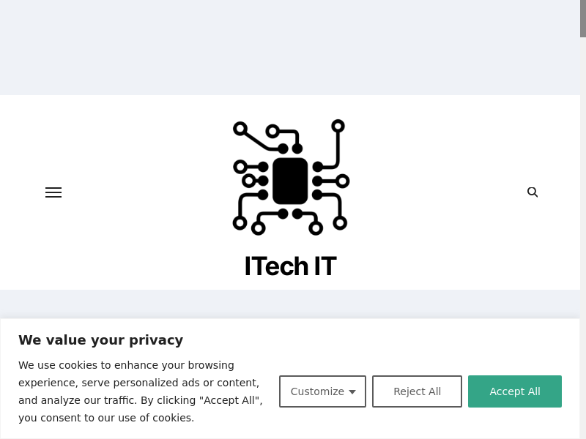This screenshot has width=586, height=439.
Task: Open the hamburger navigation menu
Action: 53,192
